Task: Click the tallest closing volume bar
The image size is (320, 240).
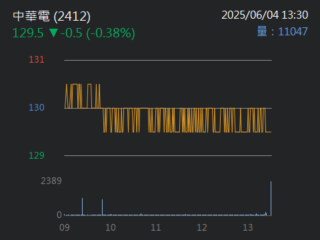Action: pos(271,199)
